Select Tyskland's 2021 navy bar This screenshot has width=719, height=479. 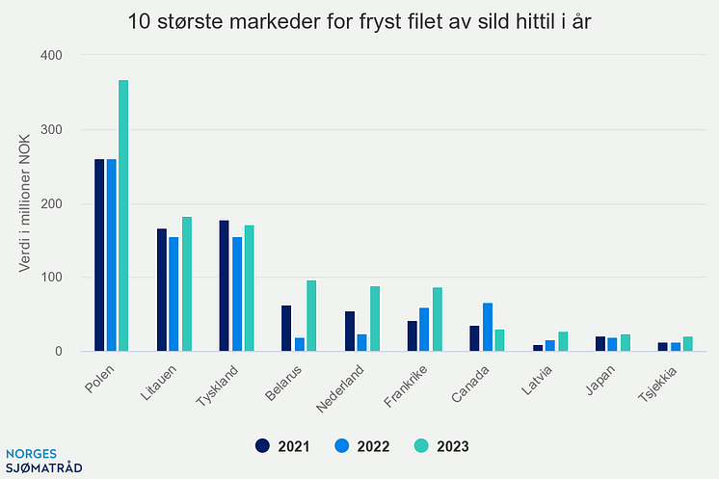coord(225,285)
